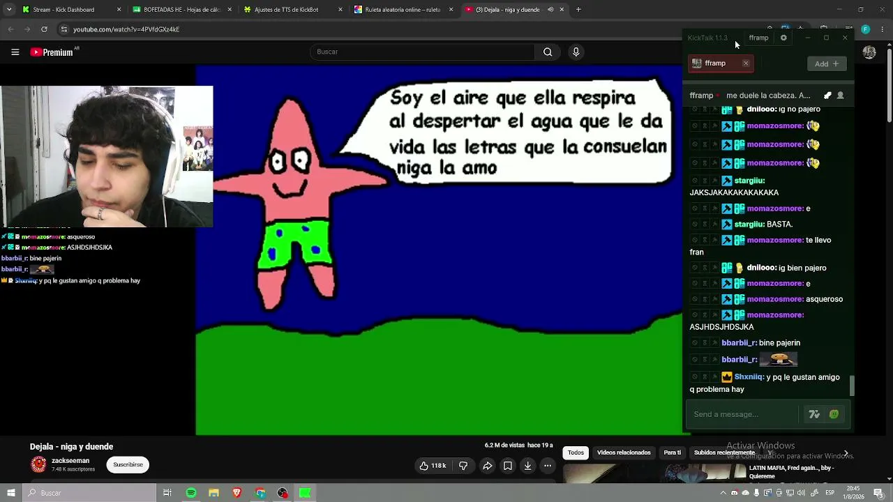Subscribe with the Suscribirse button
The image size is (893, 502).
click(128, 464)
